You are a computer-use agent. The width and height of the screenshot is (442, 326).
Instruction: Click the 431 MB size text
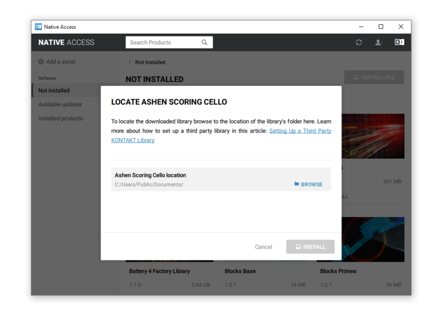pos(392,181)
